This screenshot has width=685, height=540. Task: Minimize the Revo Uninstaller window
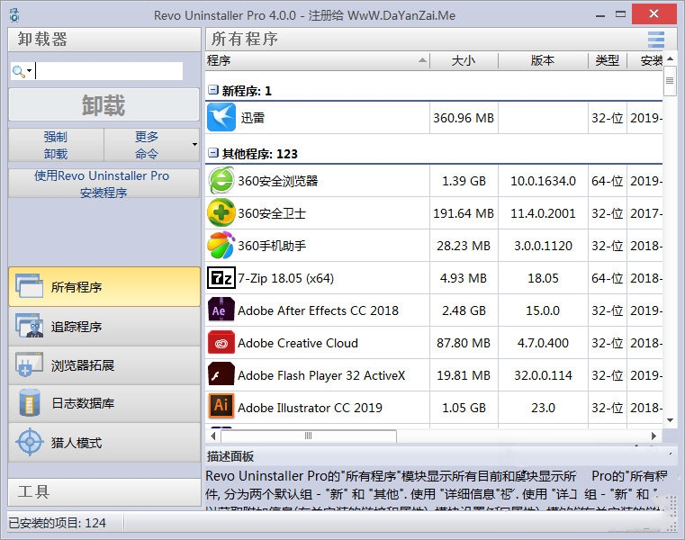600,15
